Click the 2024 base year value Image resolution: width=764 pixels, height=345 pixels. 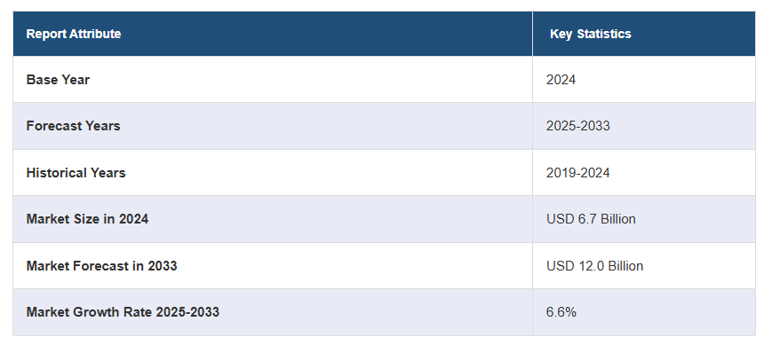coord(561,79)
